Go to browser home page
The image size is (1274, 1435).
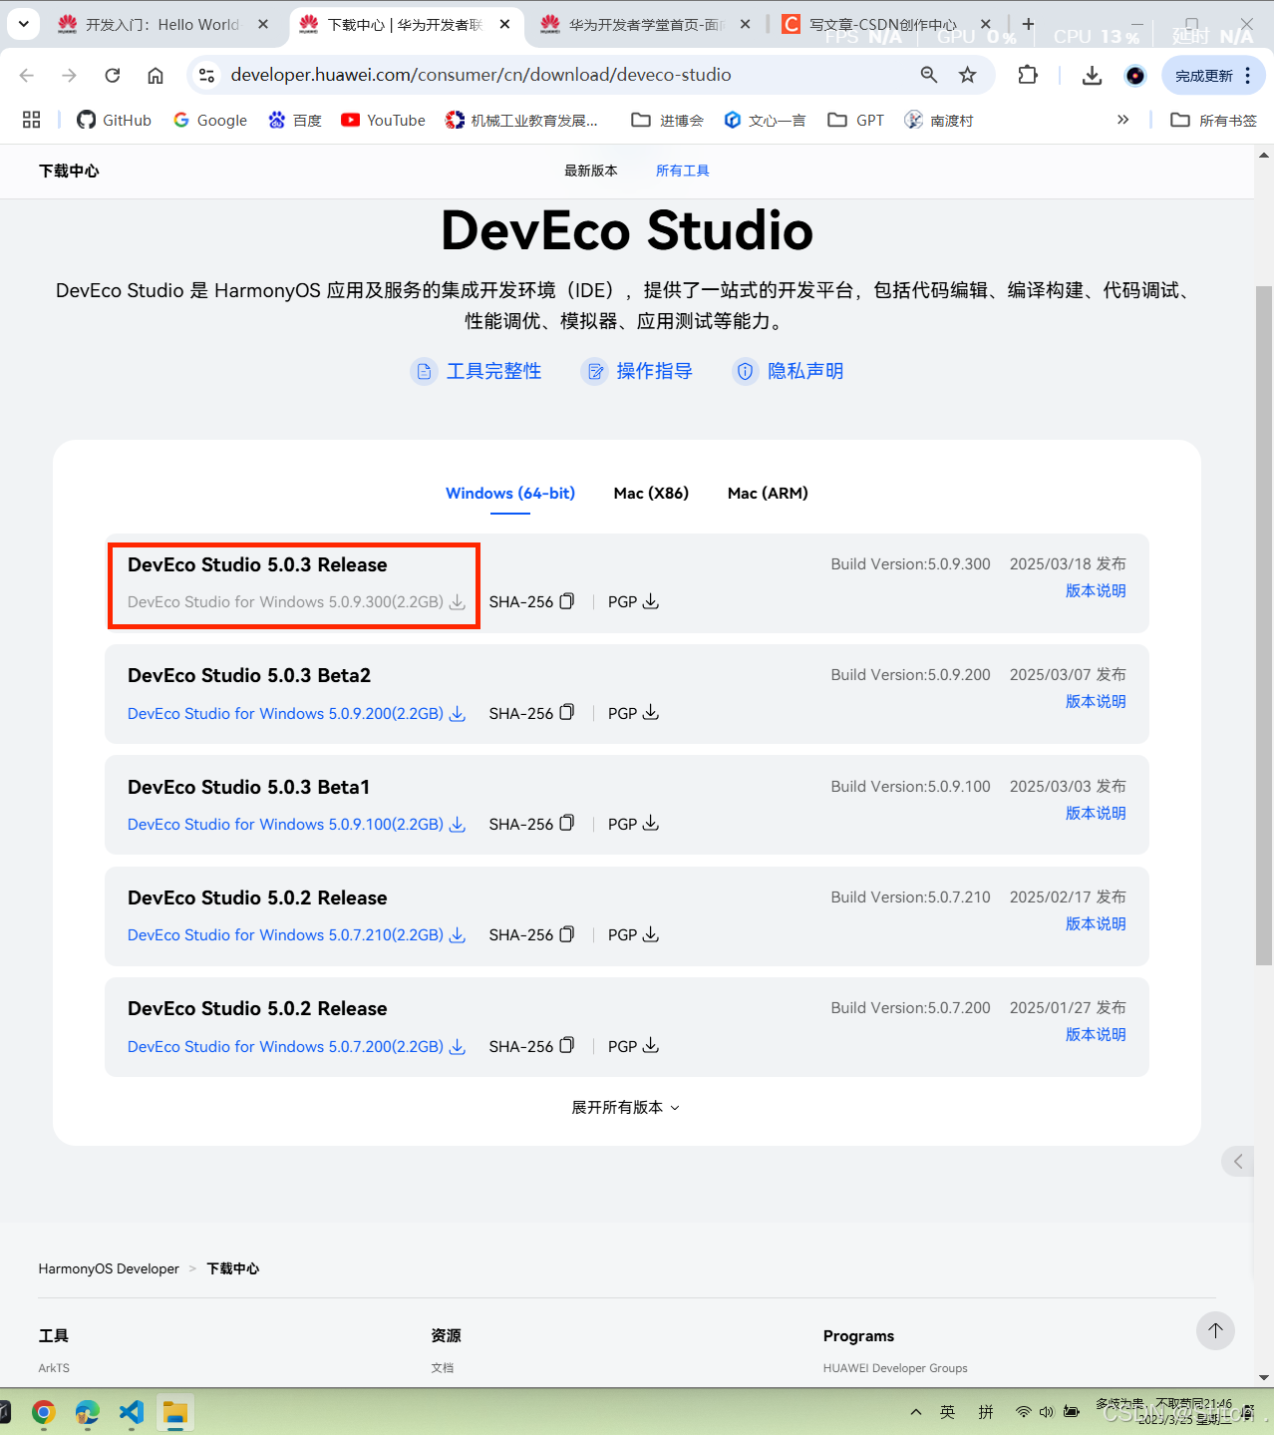[x=156, y=75]
